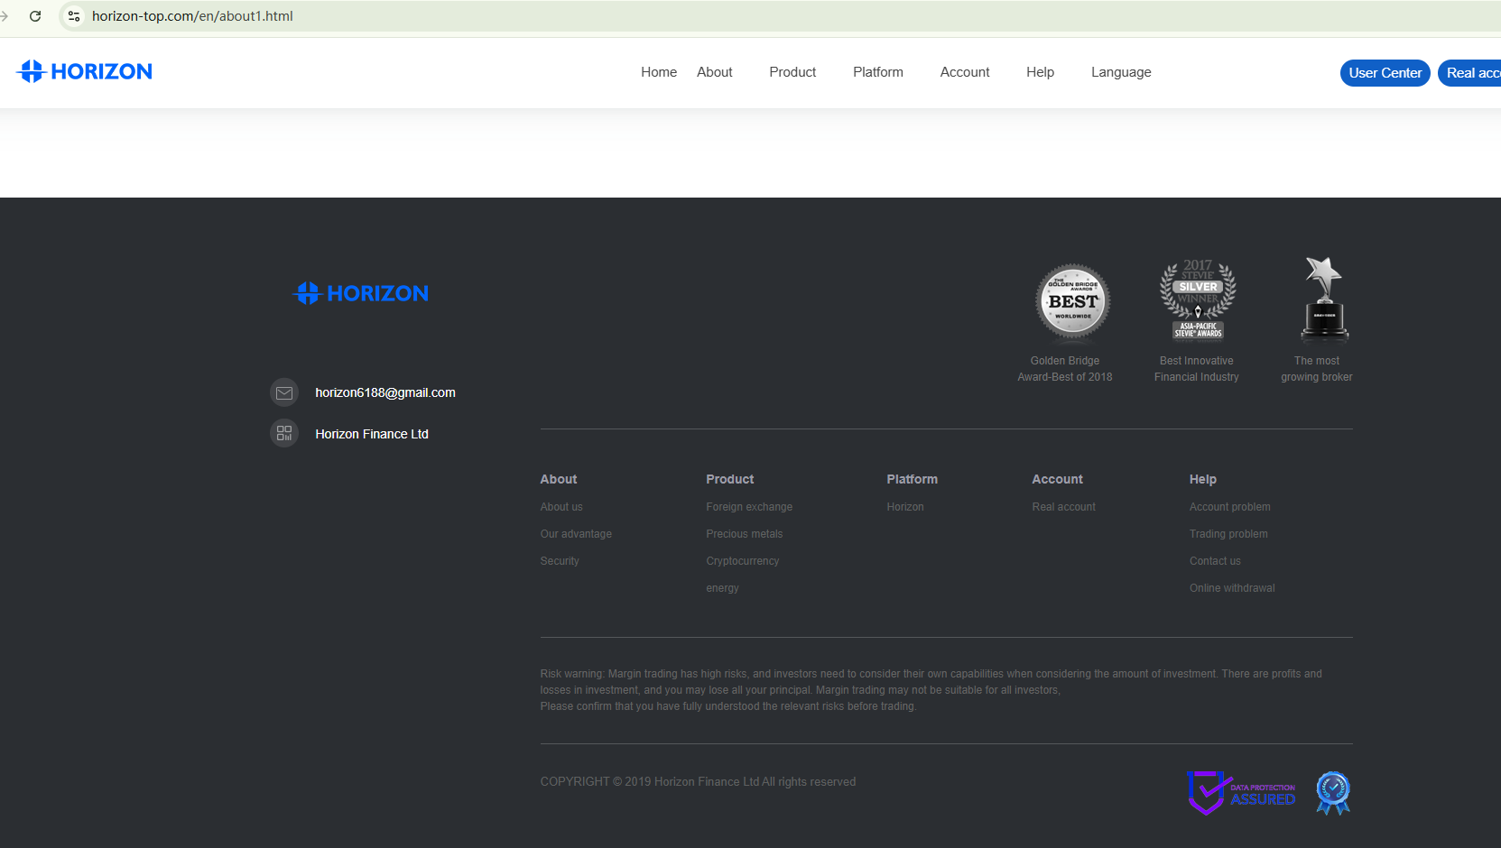The image size is (1501, 848).
Task: Click the Platform heading in footer
Action: (x=913, y=479)
